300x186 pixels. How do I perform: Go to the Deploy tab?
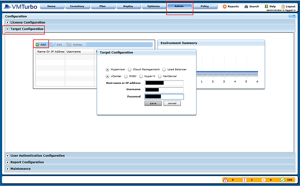[128, 7]
